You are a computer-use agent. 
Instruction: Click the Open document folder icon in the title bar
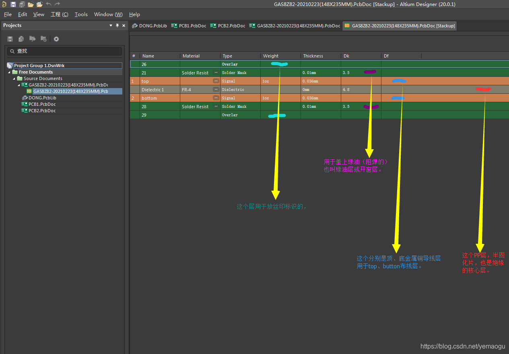pyautogui.click(x=31, y=4)
